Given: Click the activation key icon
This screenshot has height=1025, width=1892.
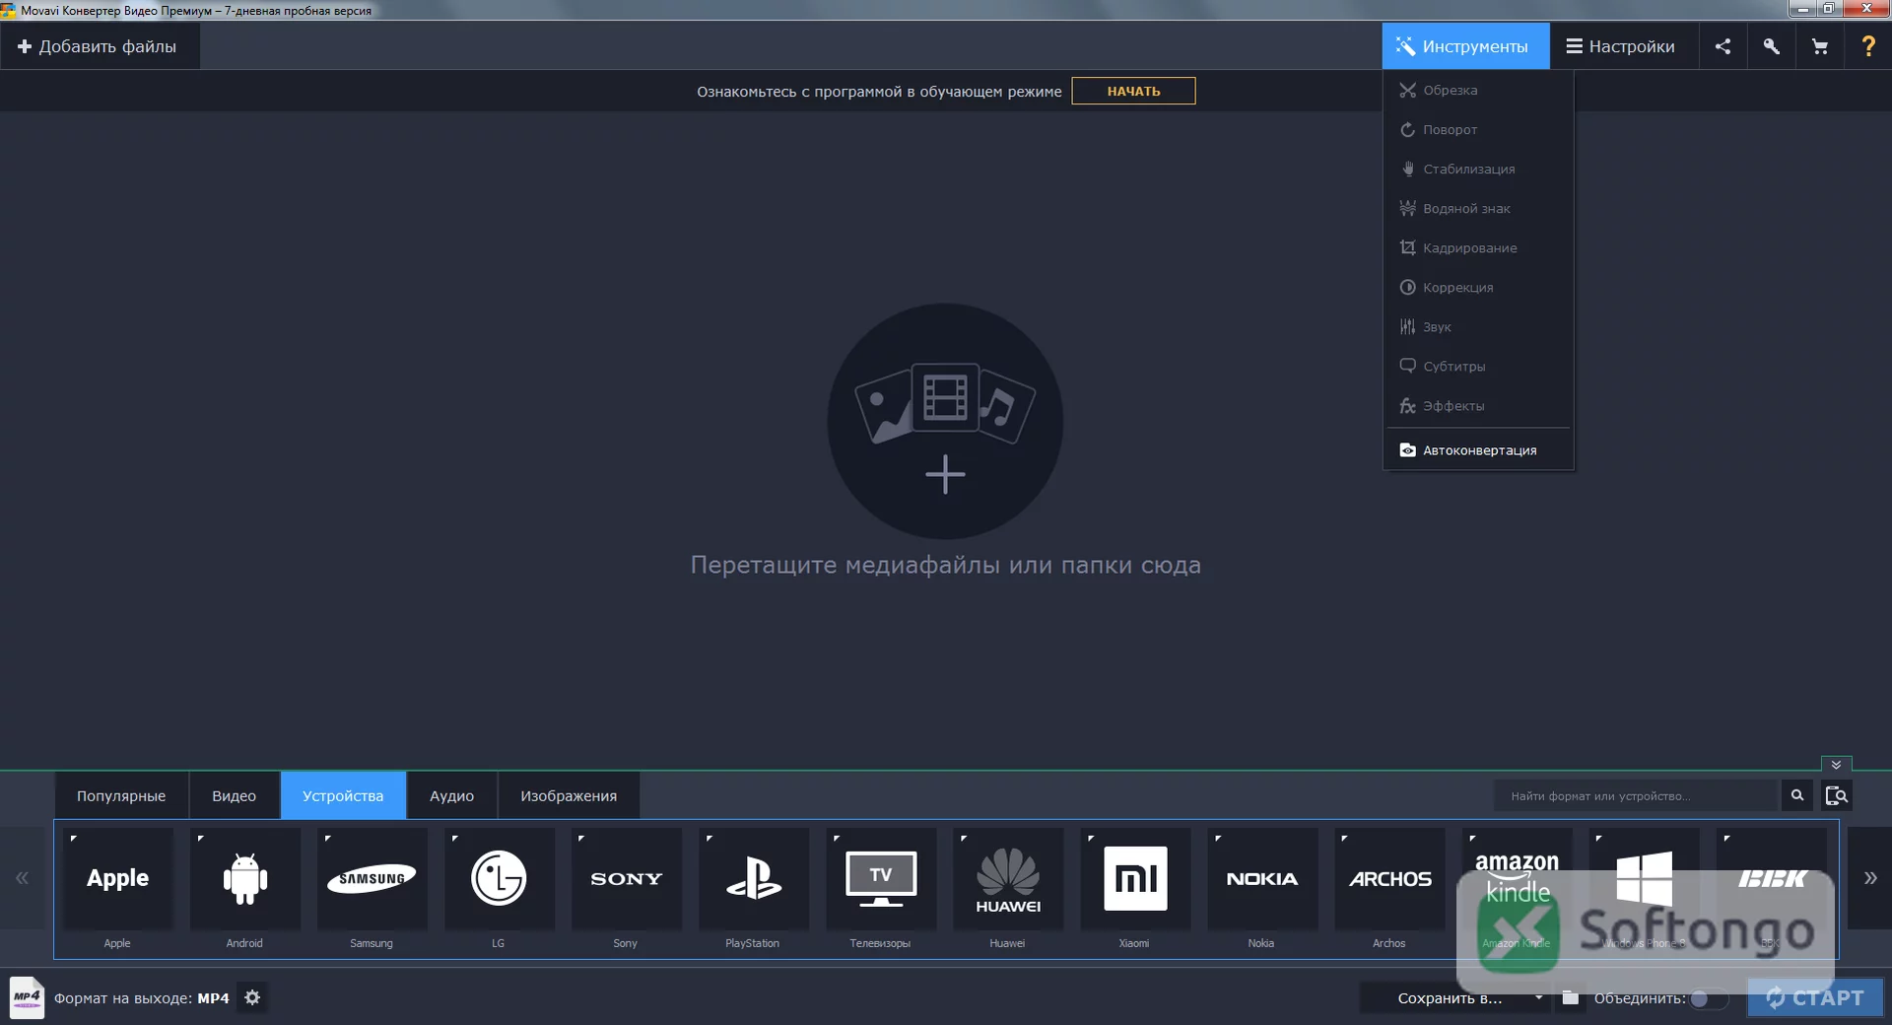Looking at the screenshot, I should (x=1771, y=46).
